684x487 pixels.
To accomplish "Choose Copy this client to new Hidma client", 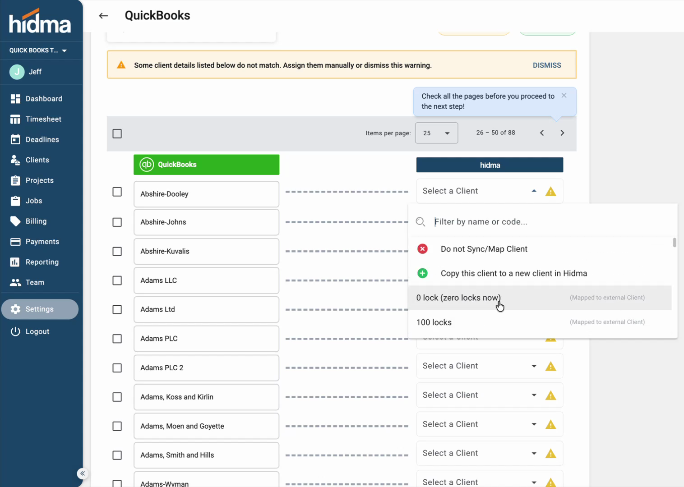I will (540, 273).
